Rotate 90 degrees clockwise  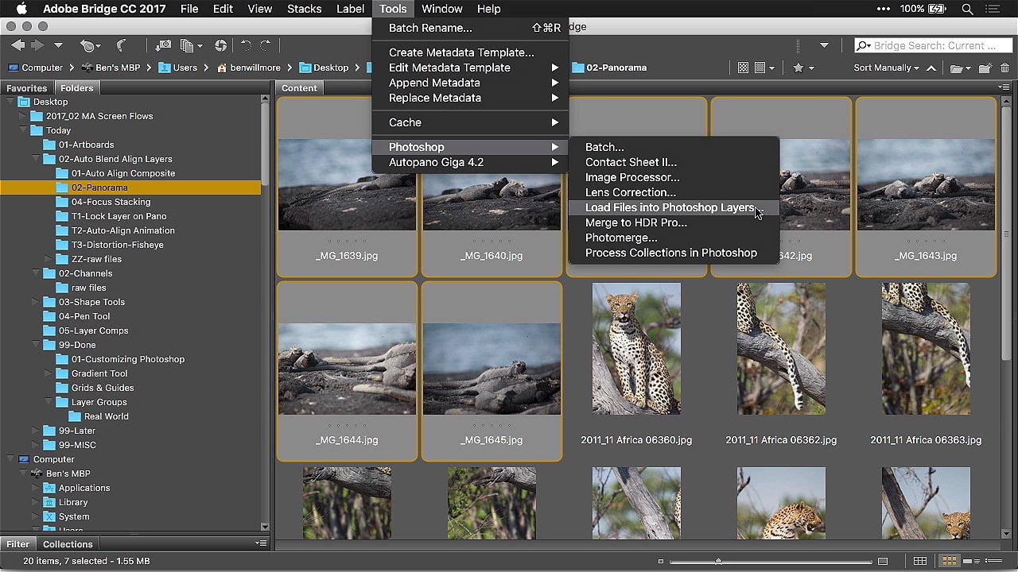coord(266,46)
